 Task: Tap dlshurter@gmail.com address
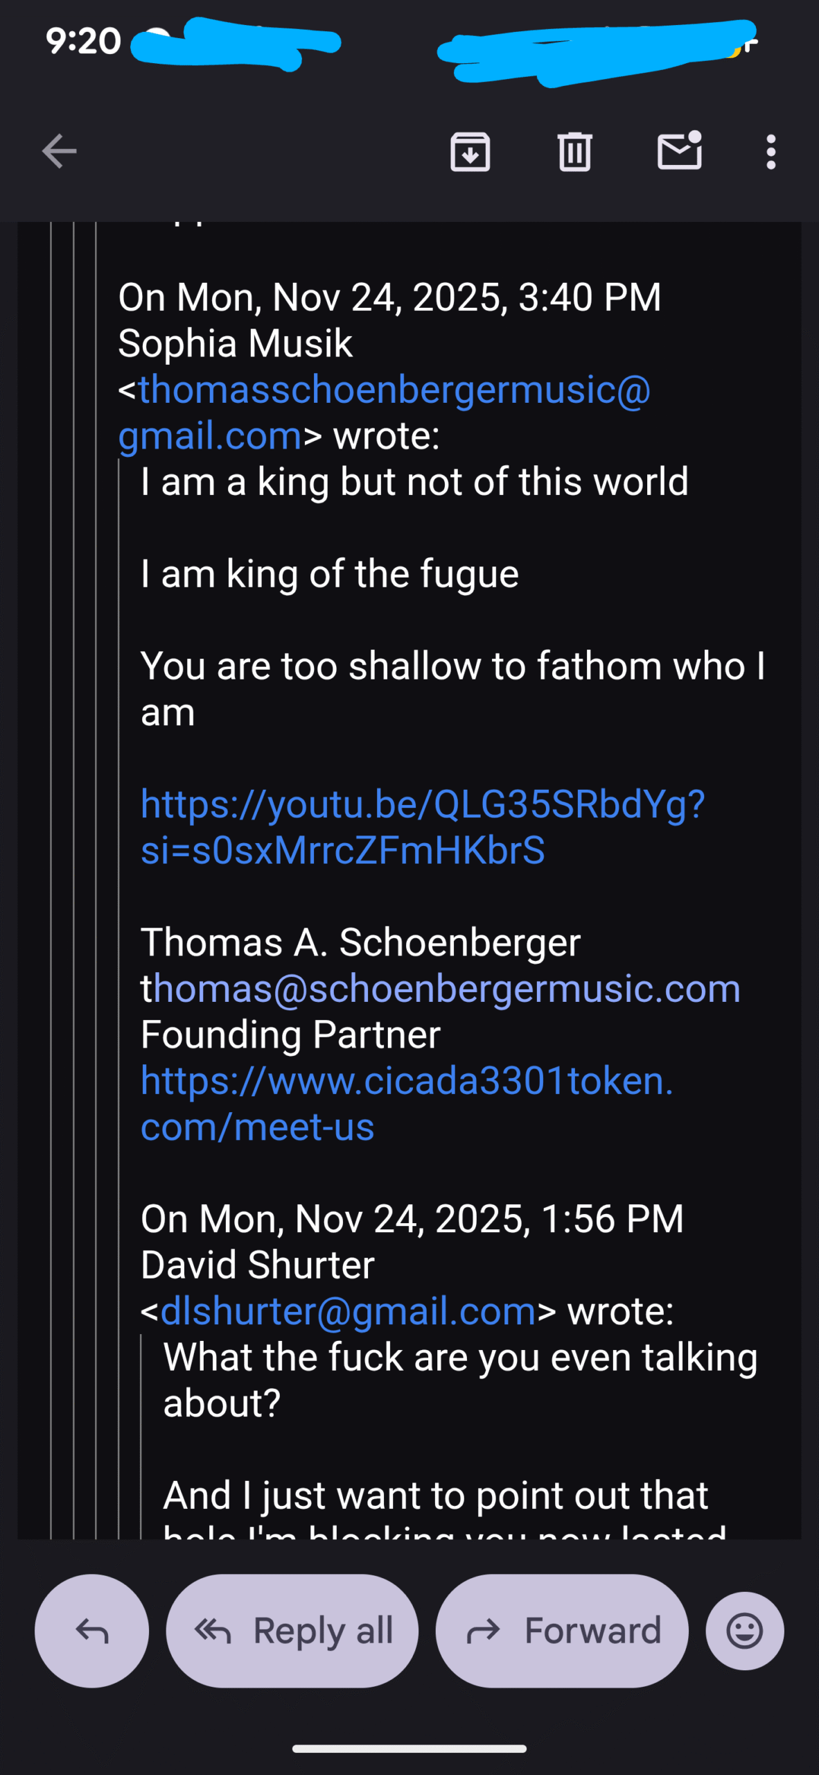(348, 1311)
